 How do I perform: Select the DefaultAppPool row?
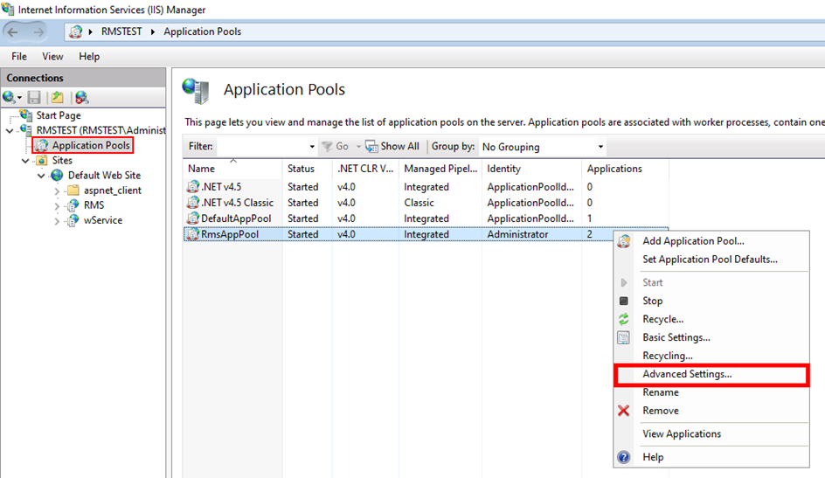coord(426,218)
